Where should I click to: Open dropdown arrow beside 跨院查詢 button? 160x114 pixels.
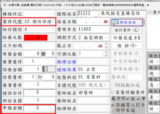coord(143,22)
